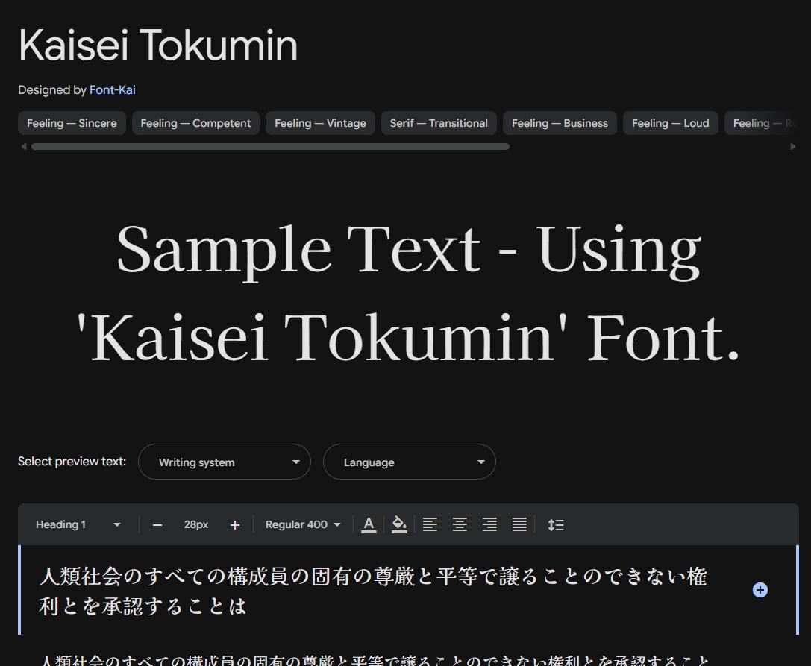This screenshot has height=666, width=811.
Task: Select the Feeling — Vintage tag
Action: pyautogui.click(x=320, y=123)
